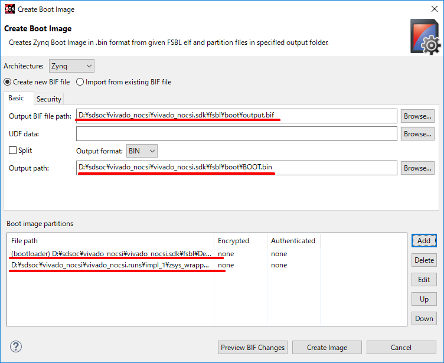
Task: Click the SDK icon in title bar
Action: [x=9, y=9]
